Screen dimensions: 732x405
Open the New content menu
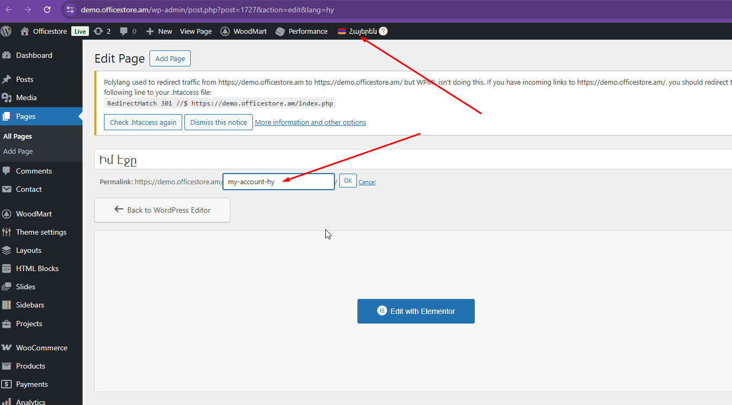click(x=159, y=31)
